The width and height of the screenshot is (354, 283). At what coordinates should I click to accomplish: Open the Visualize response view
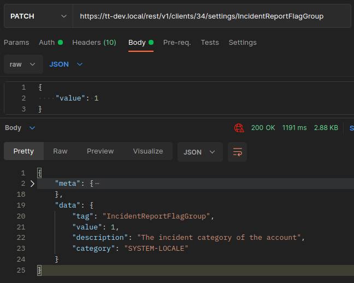click(148, 151)
